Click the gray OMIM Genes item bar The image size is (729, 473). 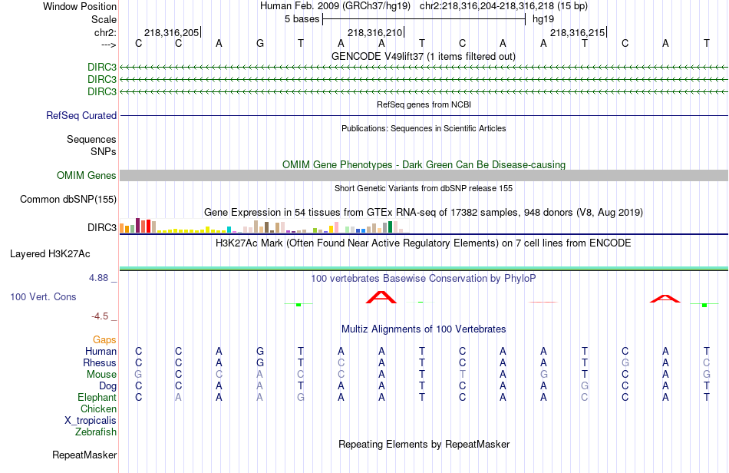(424, 175)
